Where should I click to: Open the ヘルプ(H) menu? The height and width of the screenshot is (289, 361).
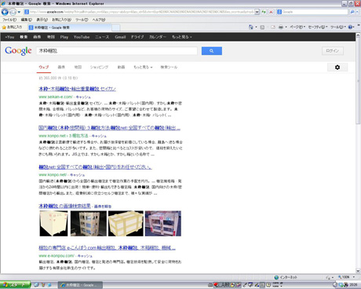point(99,20)
